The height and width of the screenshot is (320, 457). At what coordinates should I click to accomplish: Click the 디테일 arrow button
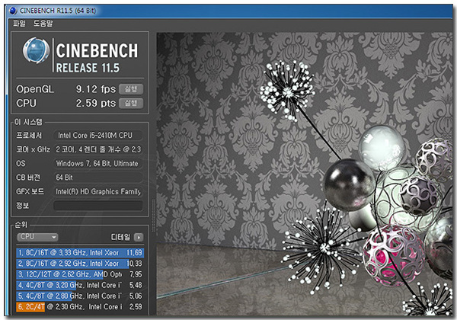pyautogui.click(x=139, y=237)
